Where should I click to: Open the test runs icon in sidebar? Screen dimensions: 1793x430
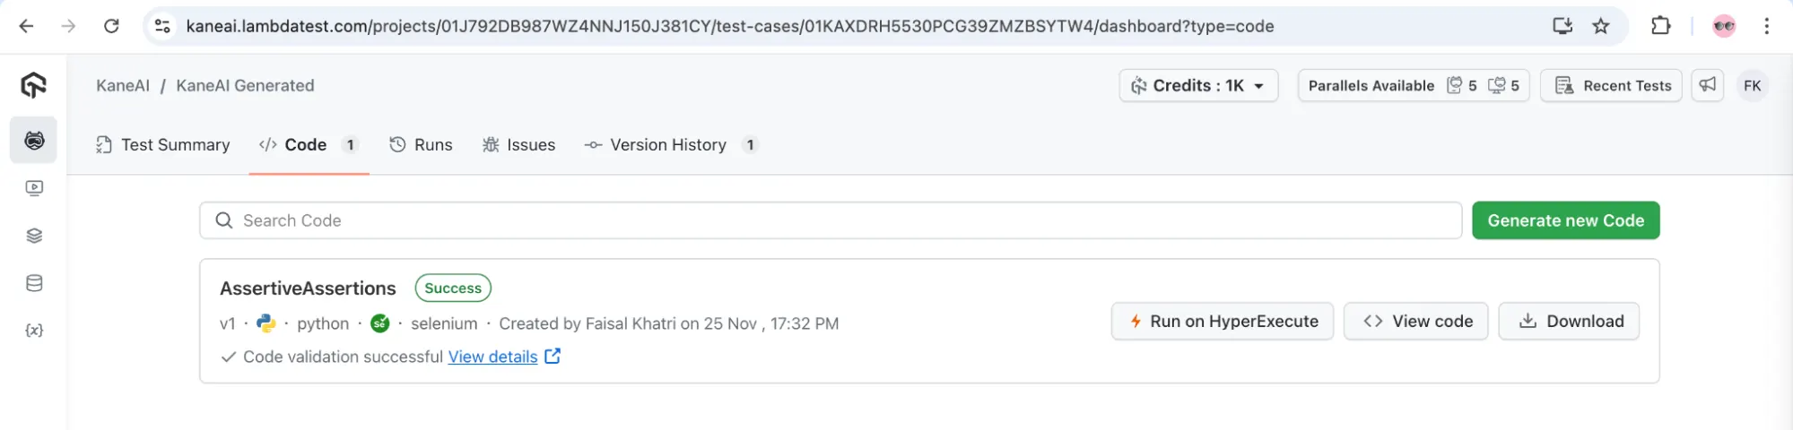pos(34,188)
